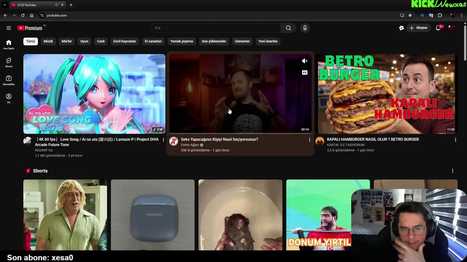The width and height of the screenshot is (467, 262).
Task: Reload the page
Action: [x=23, y=15]
